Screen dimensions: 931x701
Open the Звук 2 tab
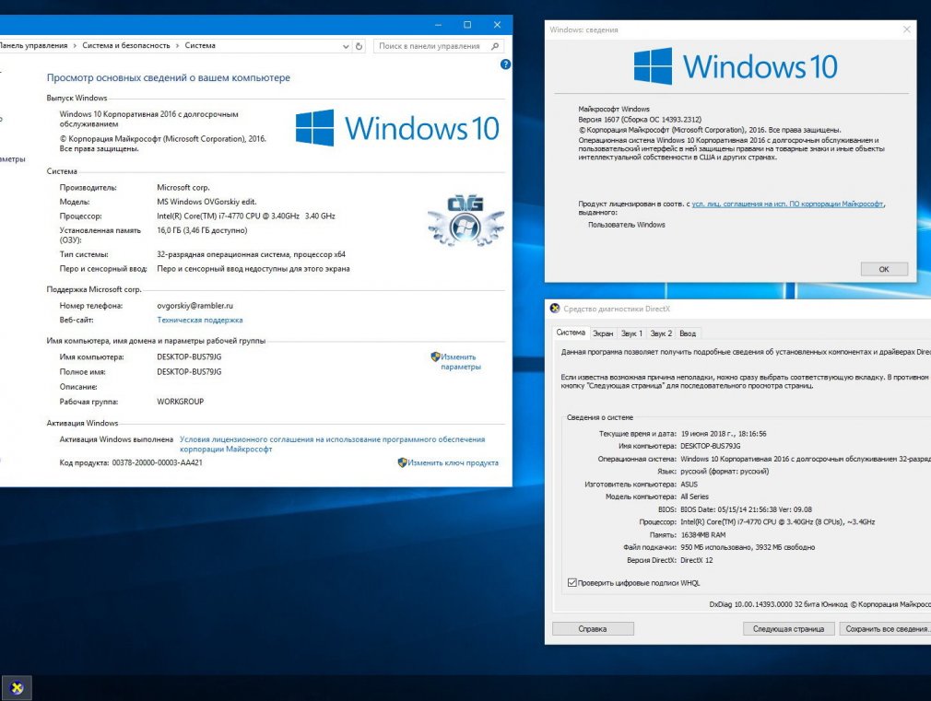point(661,333)
